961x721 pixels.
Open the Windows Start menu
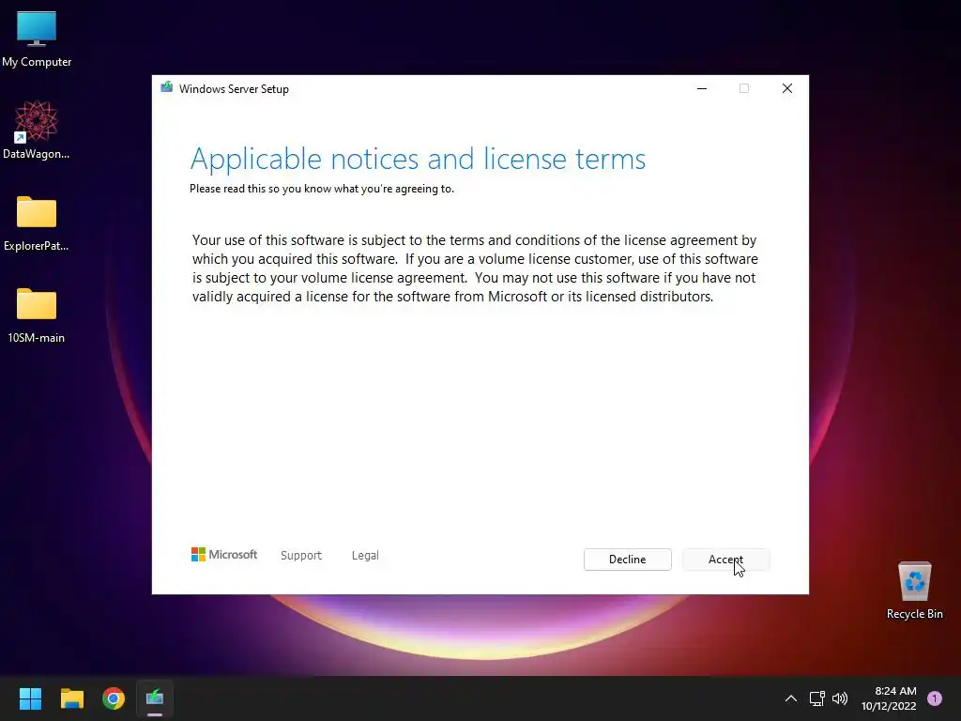(x=30, y=698)
